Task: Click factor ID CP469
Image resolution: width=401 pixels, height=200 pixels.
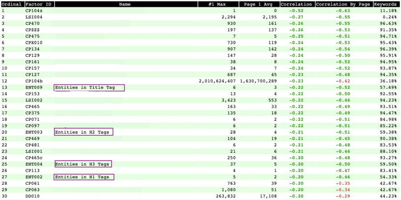Action: 32,139
